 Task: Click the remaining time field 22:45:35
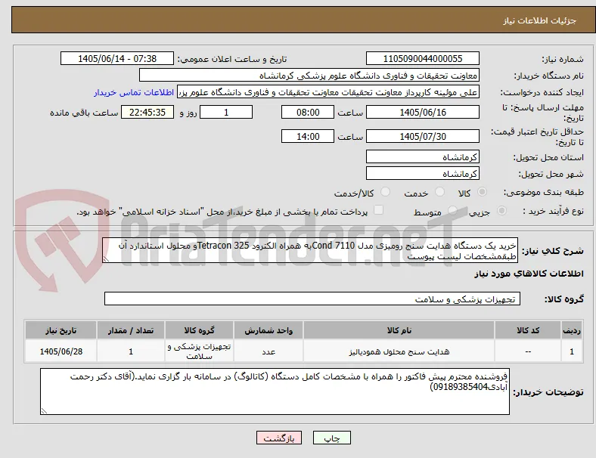(x=147, y=113)
